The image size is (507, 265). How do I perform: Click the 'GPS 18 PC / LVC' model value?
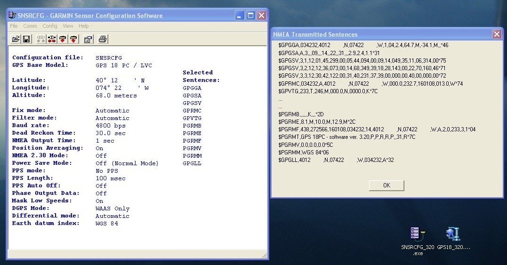(x=123, y=65)
